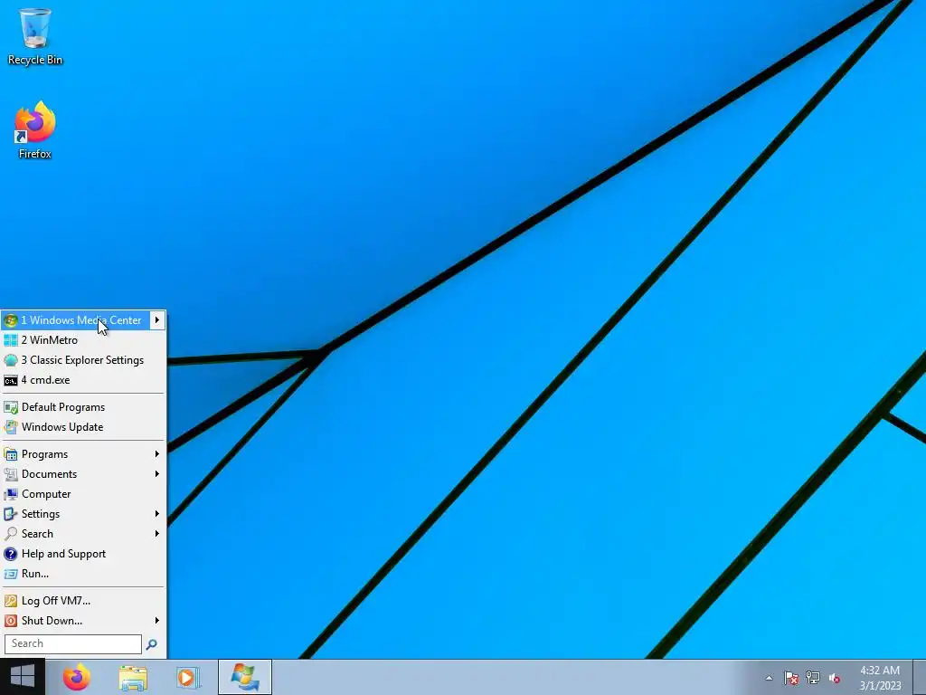
Task: Expand the Programs arrow
Action: point(157,454)
